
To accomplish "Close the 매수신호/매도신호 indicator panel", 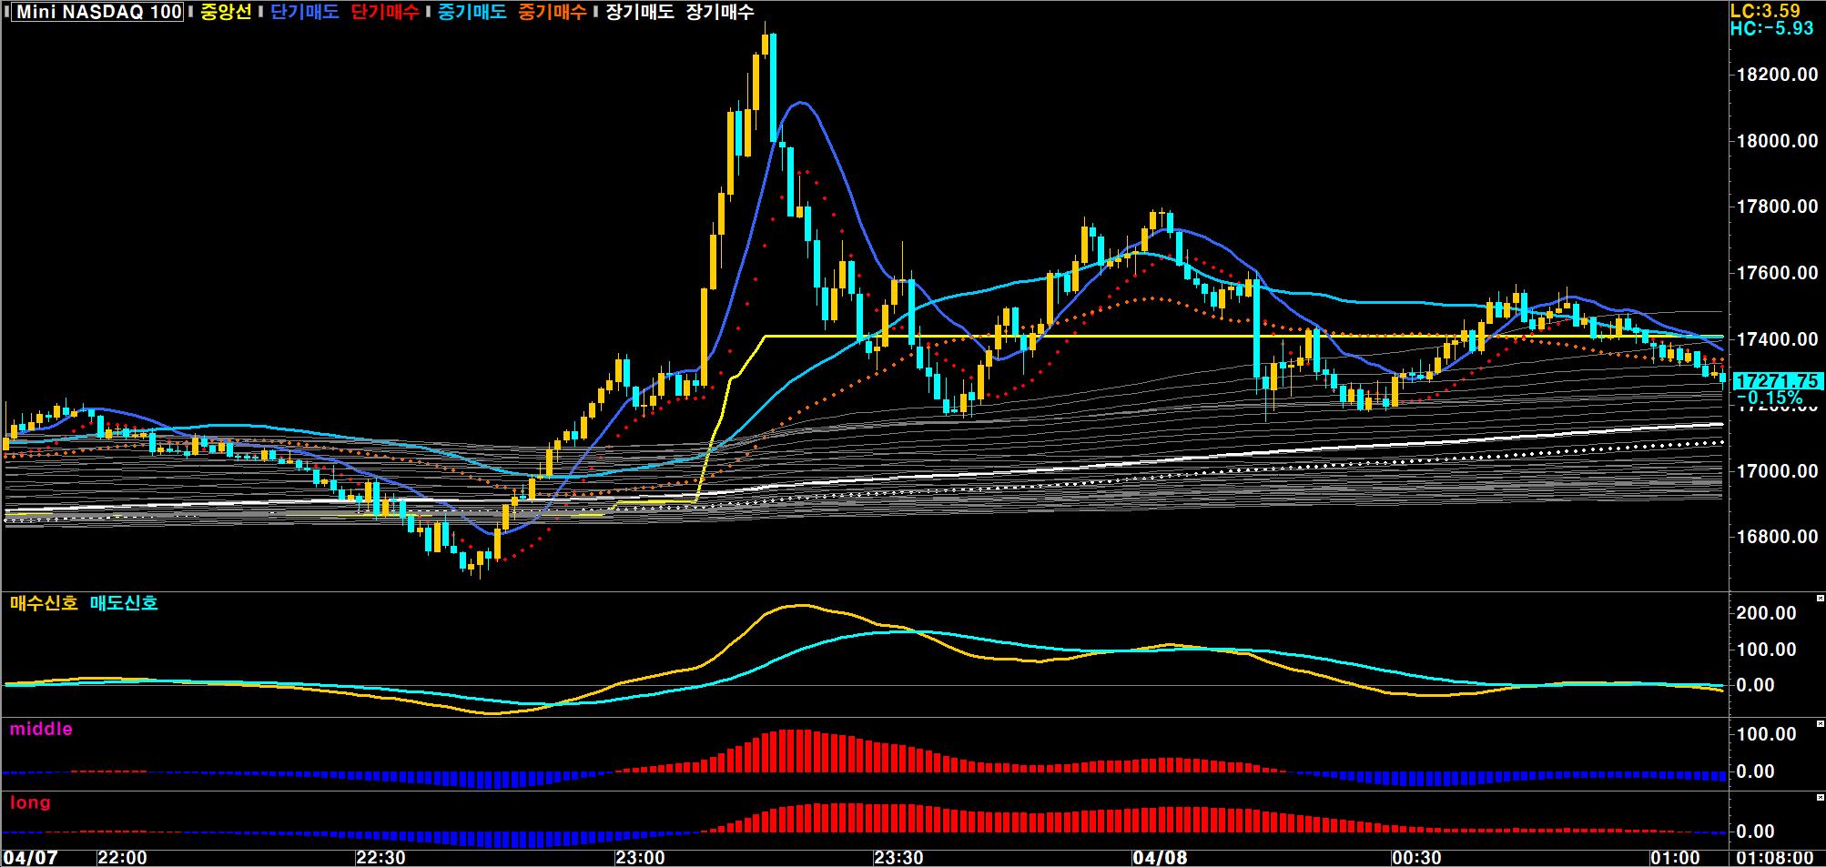I will click(1820, 598).
